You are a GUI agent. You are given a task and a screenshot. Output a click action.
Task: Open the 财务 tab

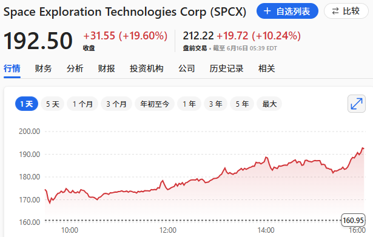tap(43, 68)
